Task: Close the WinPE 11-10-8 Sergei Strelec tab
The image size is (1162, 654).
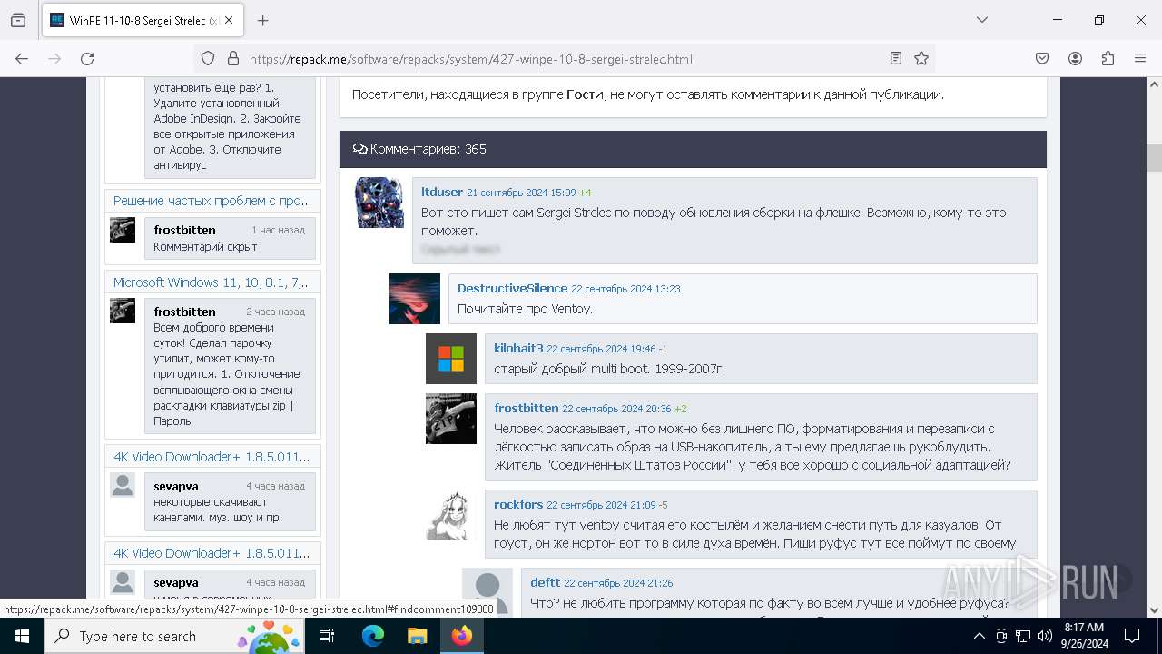Action: click(x=229, y=20)
